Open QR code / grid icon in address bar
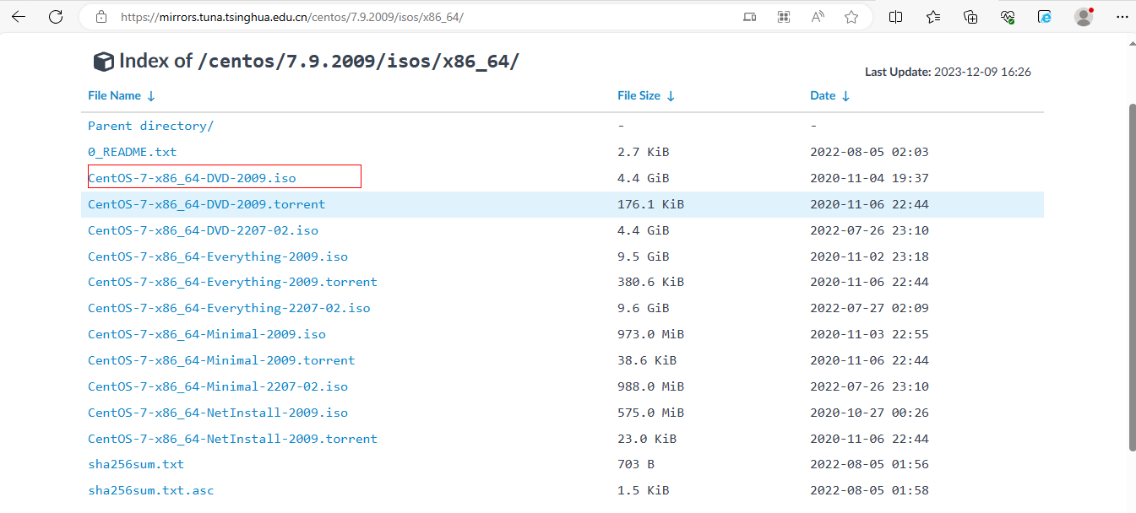The width and height of the screenshot is (1136, 513). pyautogui.click(x=784, y=17)
